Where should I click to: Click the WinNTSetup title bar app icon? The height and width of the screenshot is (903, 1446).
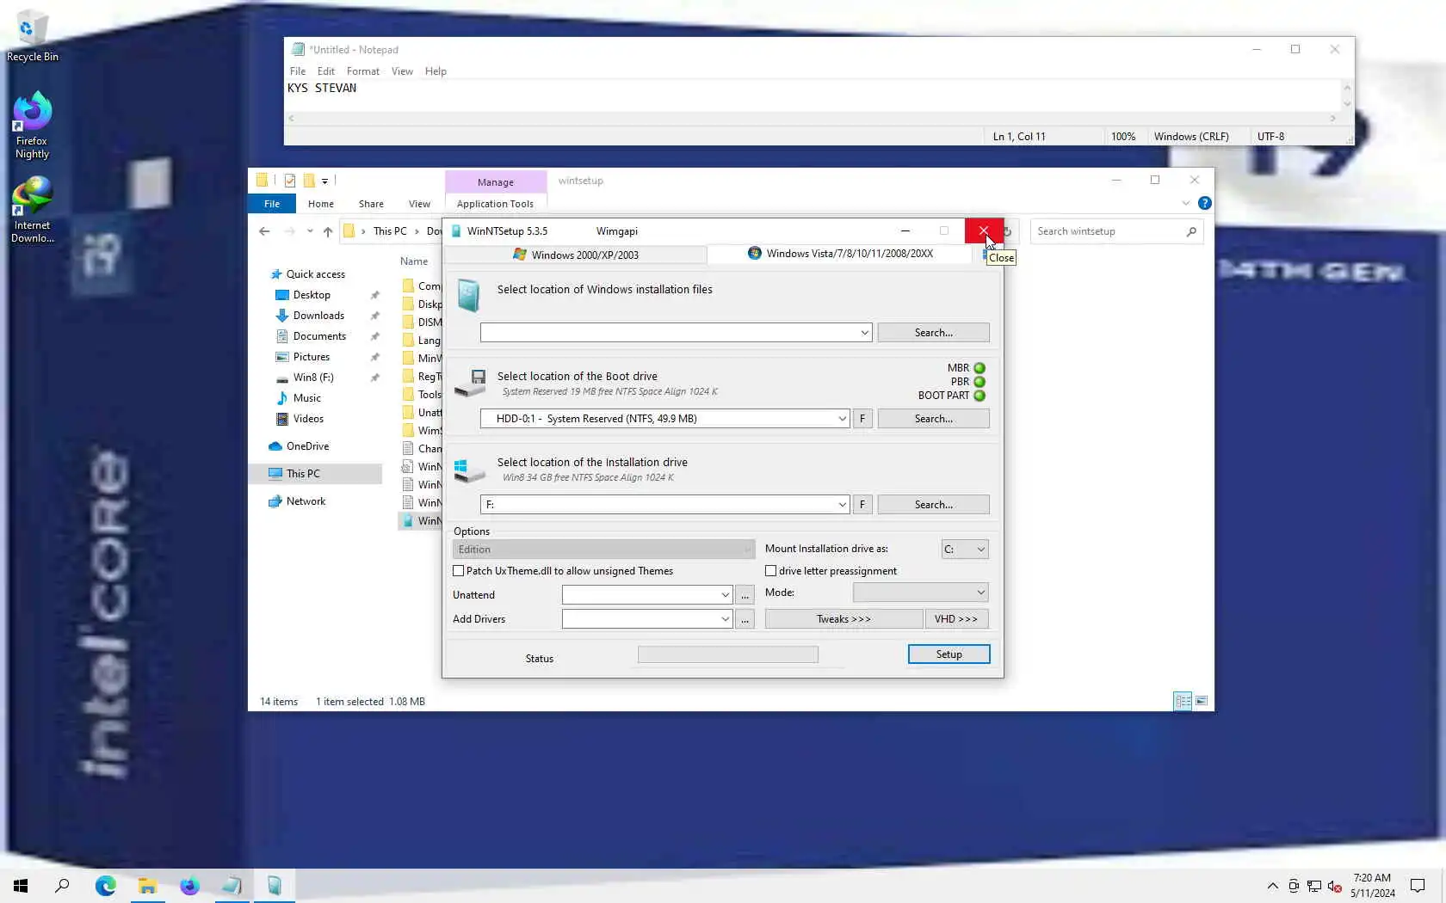tap(456, 231)
